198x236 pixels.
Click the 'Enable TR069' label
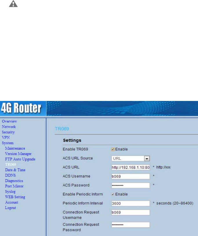click(x=75, y=149)
